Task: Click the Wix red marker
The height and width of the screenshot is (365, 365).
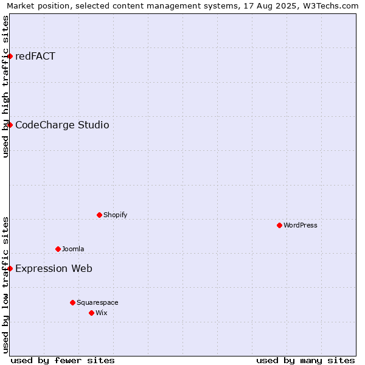Action: click(91, 313)
